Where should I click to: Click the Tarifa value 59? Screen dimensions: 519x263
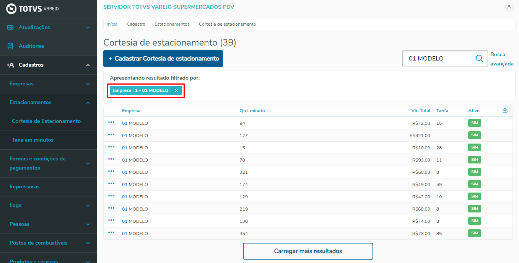click(x=439, y=185)
